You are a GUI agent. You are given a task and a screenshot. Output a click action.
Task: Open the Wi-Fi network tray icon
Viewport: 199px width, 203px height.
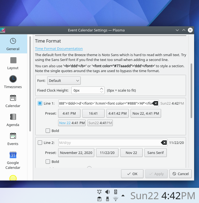point(116,199)
